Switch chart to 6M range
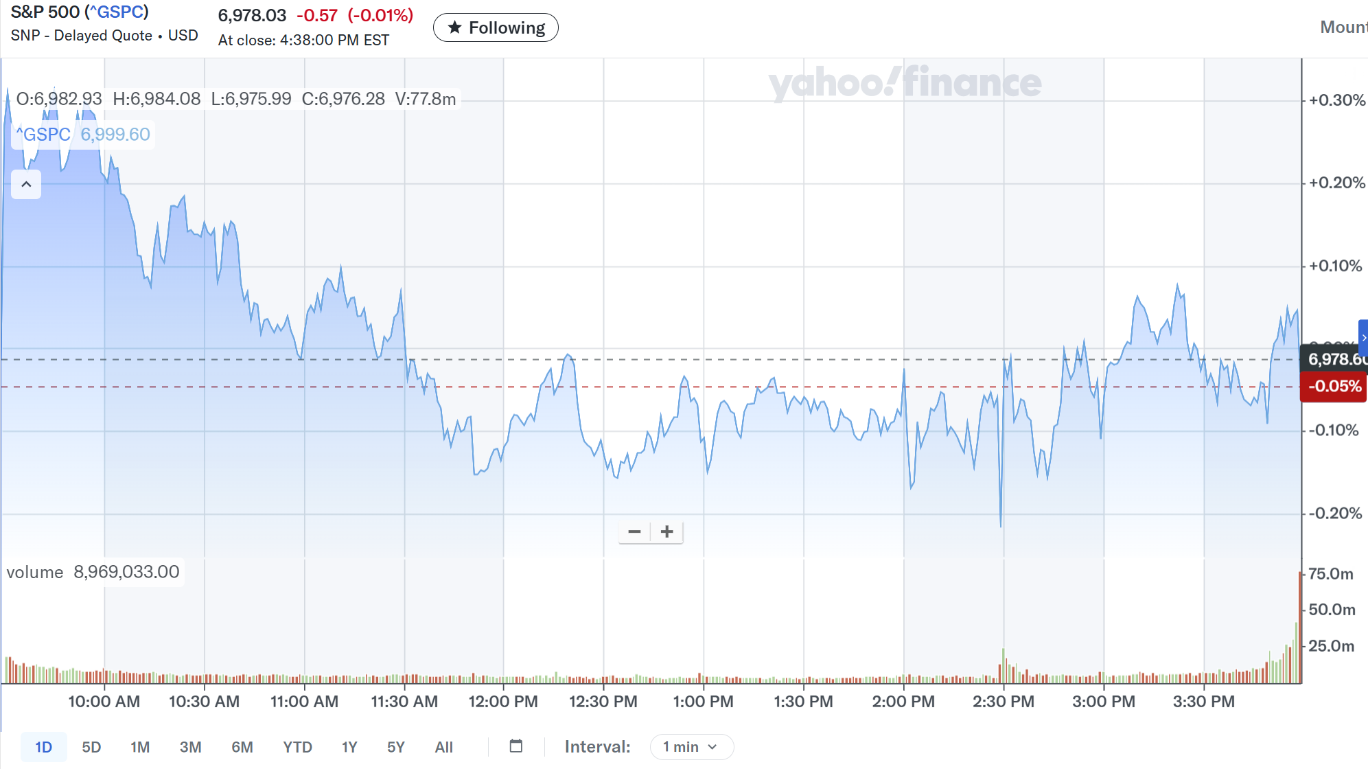The image size is (1368, 769). 242,747
